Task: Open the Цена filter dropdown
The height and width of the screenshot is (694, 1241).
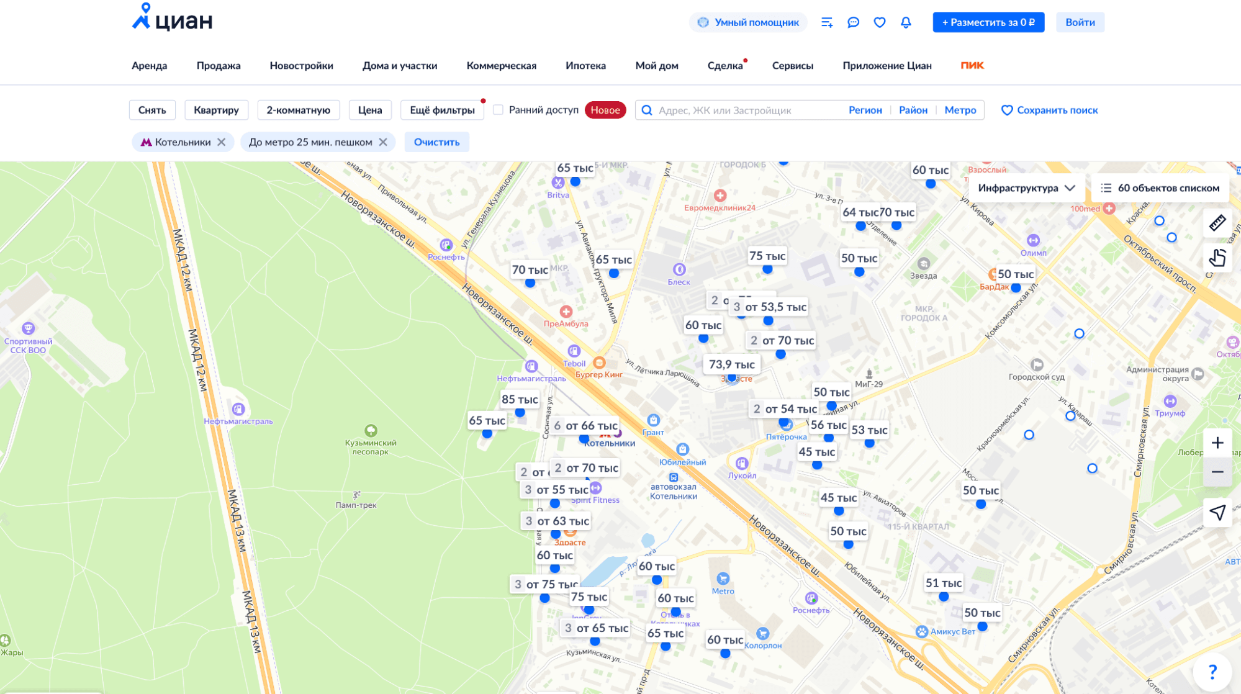Action: [369, 110]
